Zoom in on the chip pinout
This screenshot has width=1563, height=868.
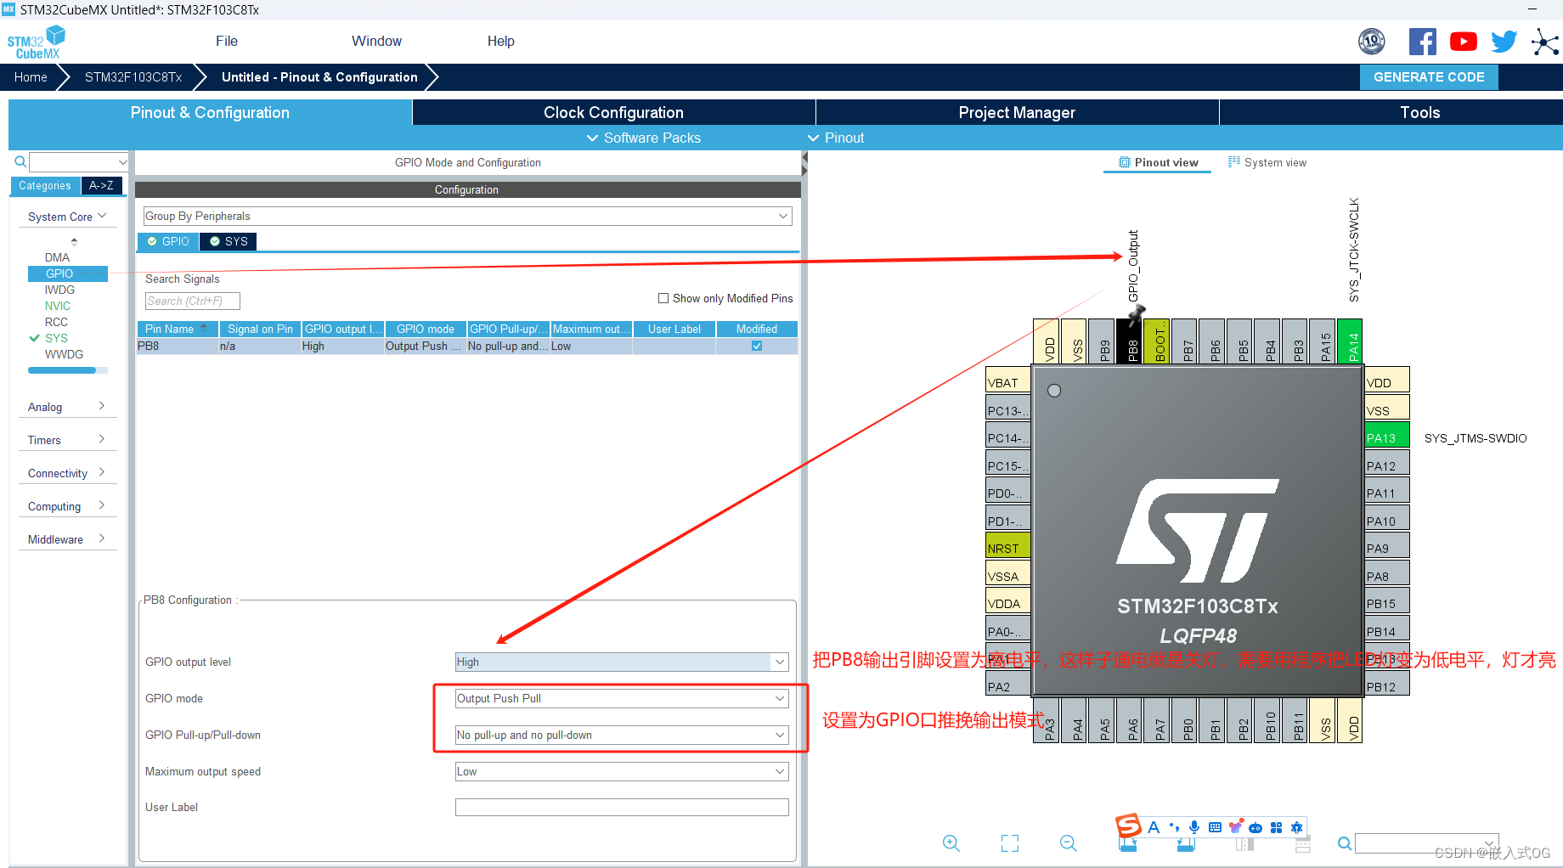coord(951,843)
